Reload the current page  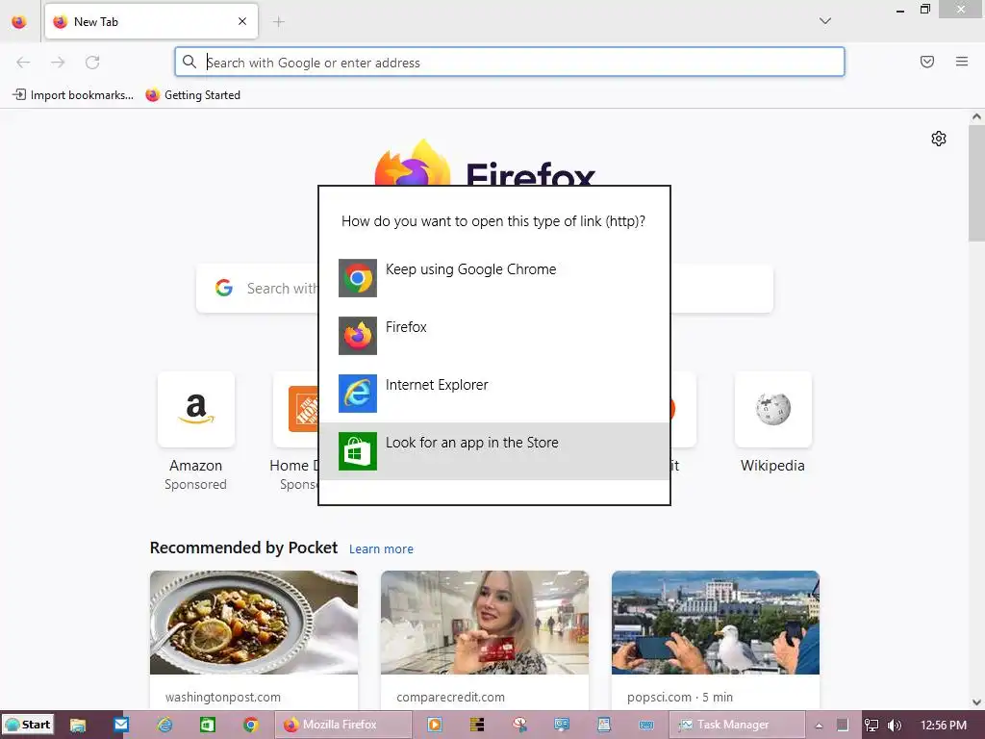click(x=92, y=63)
